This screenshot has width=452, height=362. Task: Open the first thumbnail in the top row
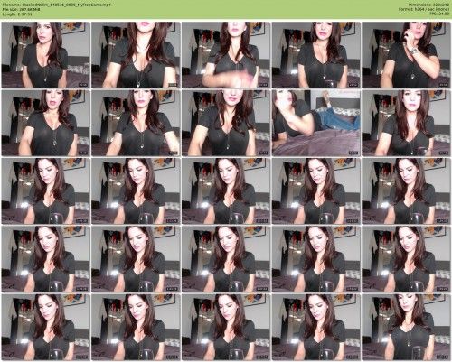[x=45, y=55]
